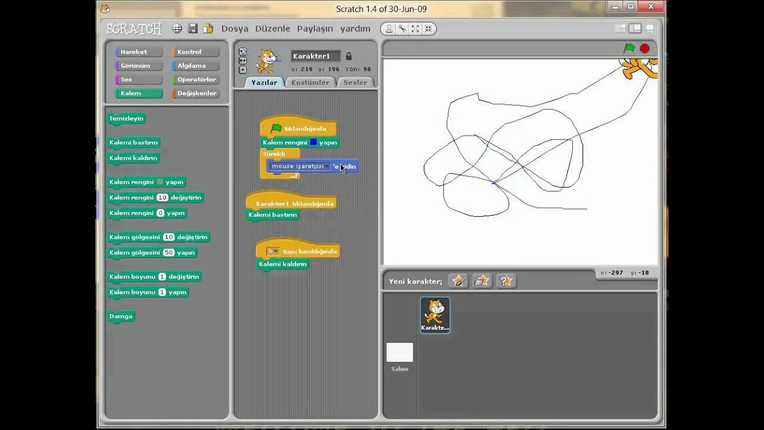764x430 pixels.
Task: Select the shrink sprite tool
Action: pos(429,29)
